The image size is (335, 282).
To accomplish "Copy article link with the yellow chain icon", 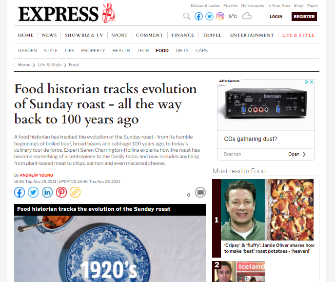I will (x=75, y=192).
